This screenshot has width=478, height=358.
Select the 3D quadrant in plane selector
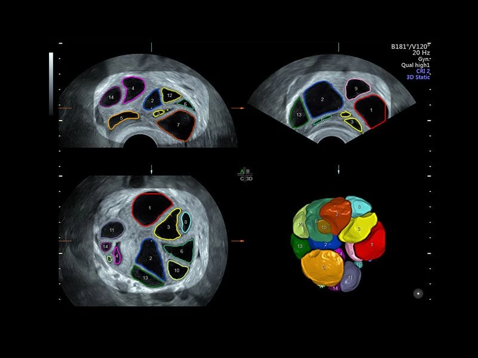(x=250, y=178)
